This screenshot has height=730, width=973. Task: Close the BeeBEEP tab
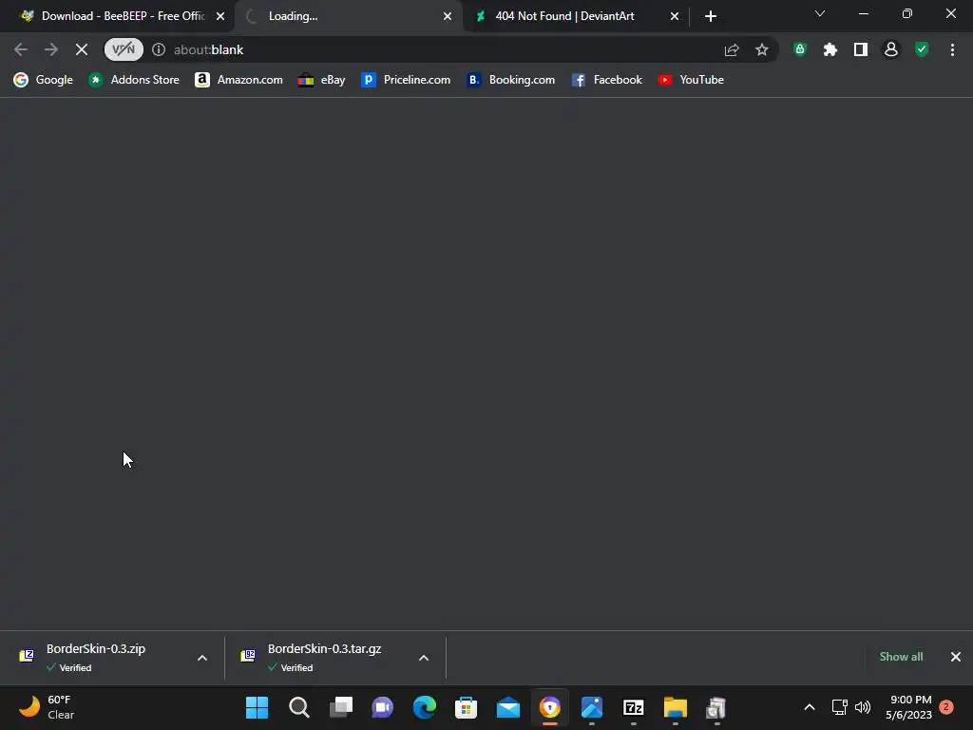[x=220, y=16]
